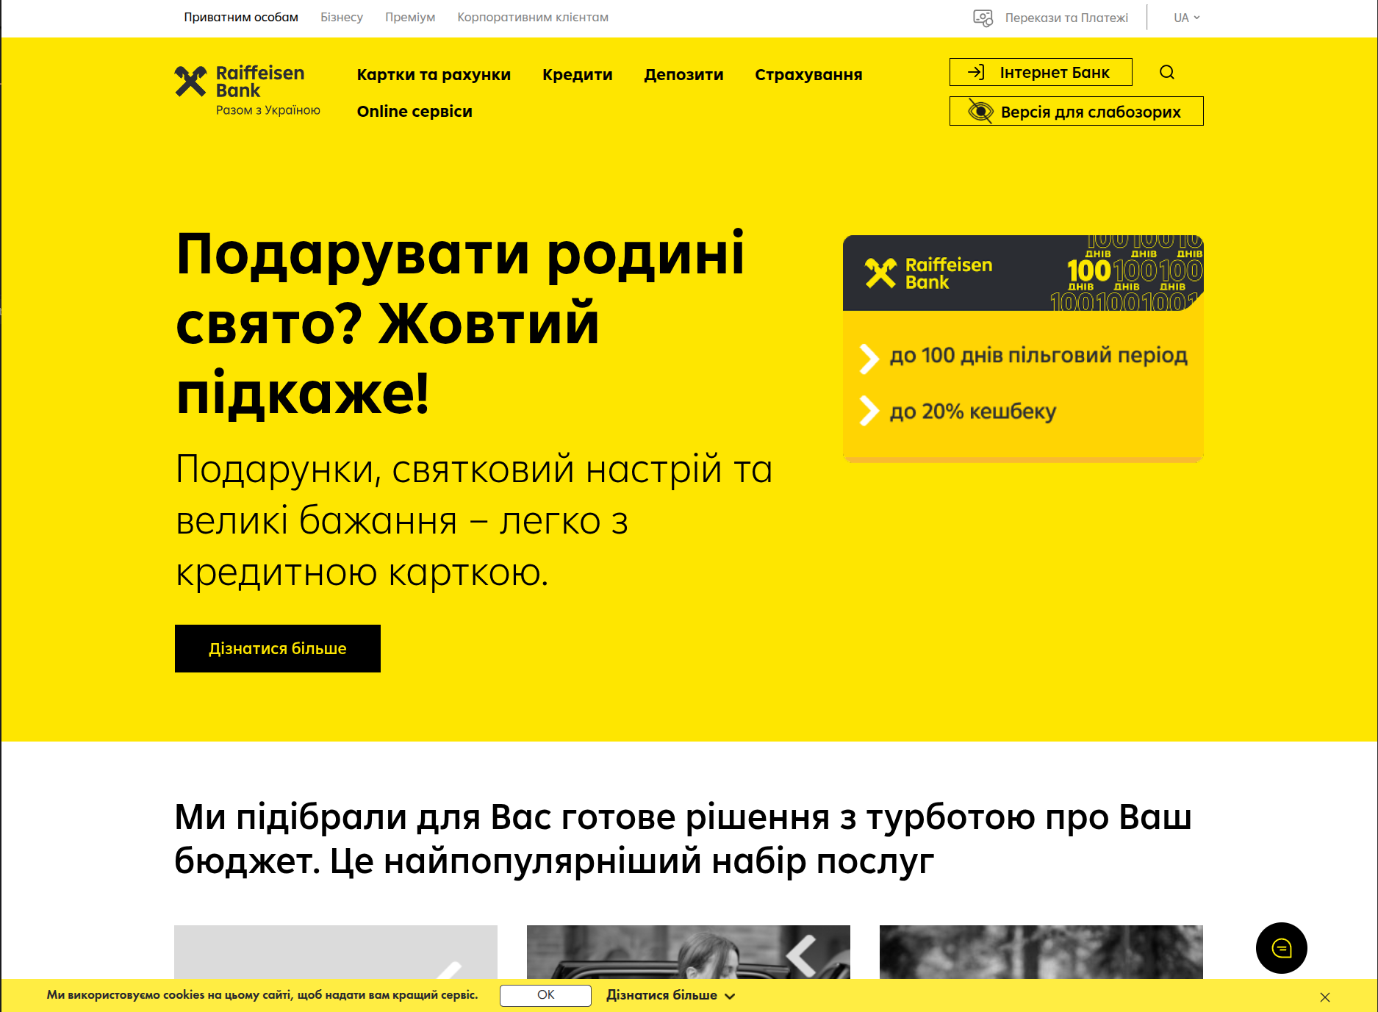The height and width of the screenshot is (1012, 1378).
Task: Open the first gray service card thumbnail
Action: pyautogui.click(x=336, y=952)
